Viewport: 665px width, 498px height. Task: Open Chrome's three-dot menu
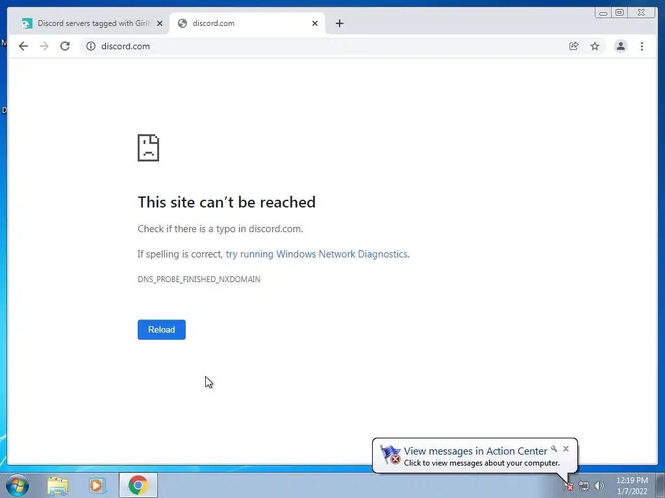tap(642, 46)
